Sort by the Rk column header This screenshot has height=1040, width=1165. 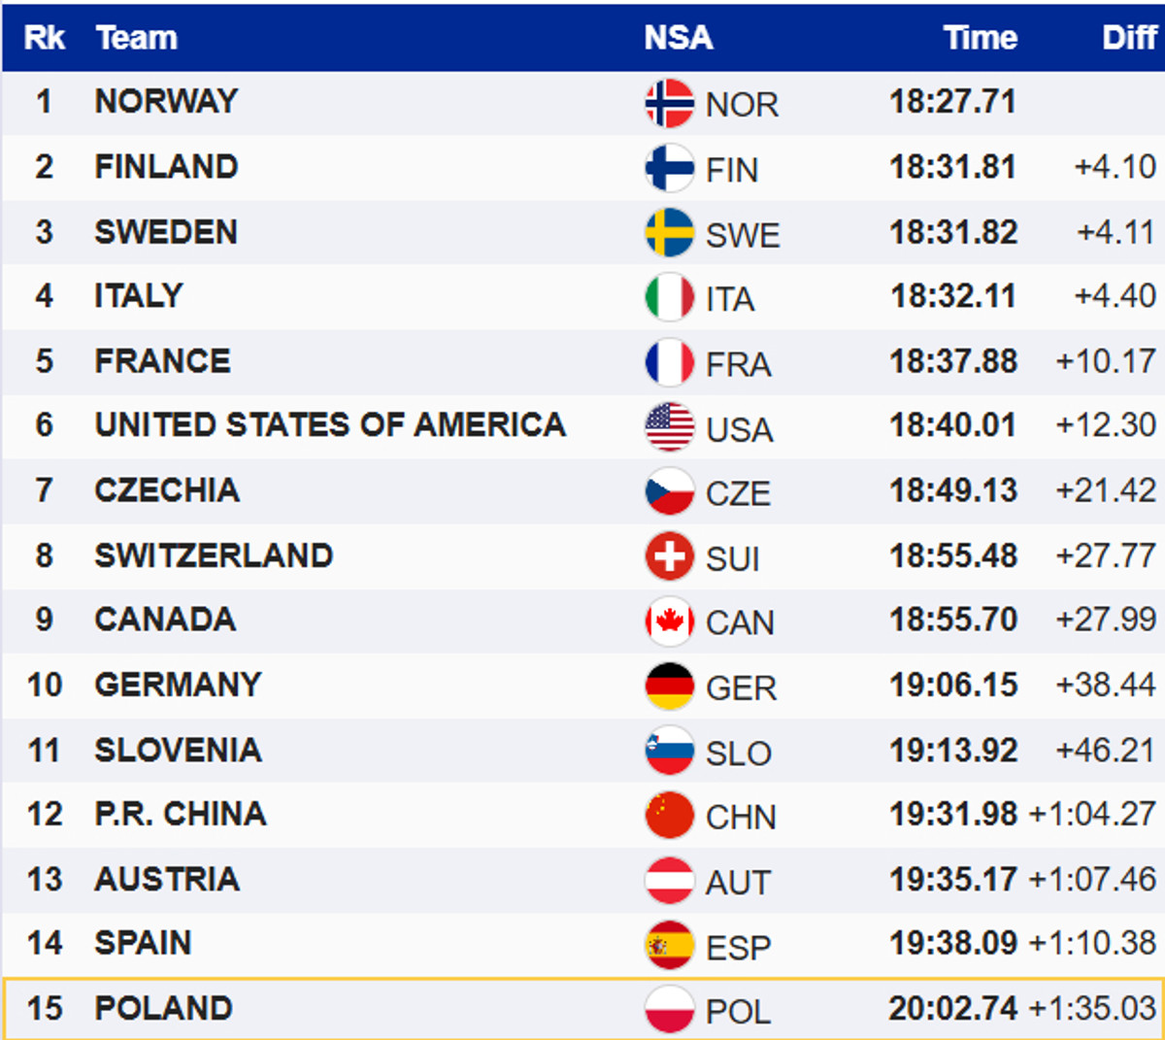[x=44, y=38]
